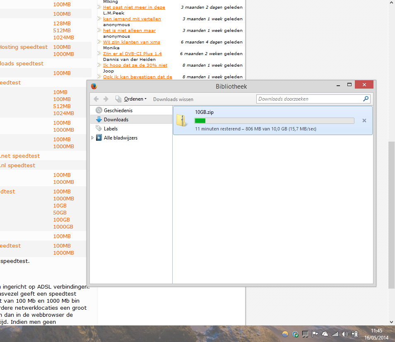Select Downloads in the sidebar

(x=116, y=120)
